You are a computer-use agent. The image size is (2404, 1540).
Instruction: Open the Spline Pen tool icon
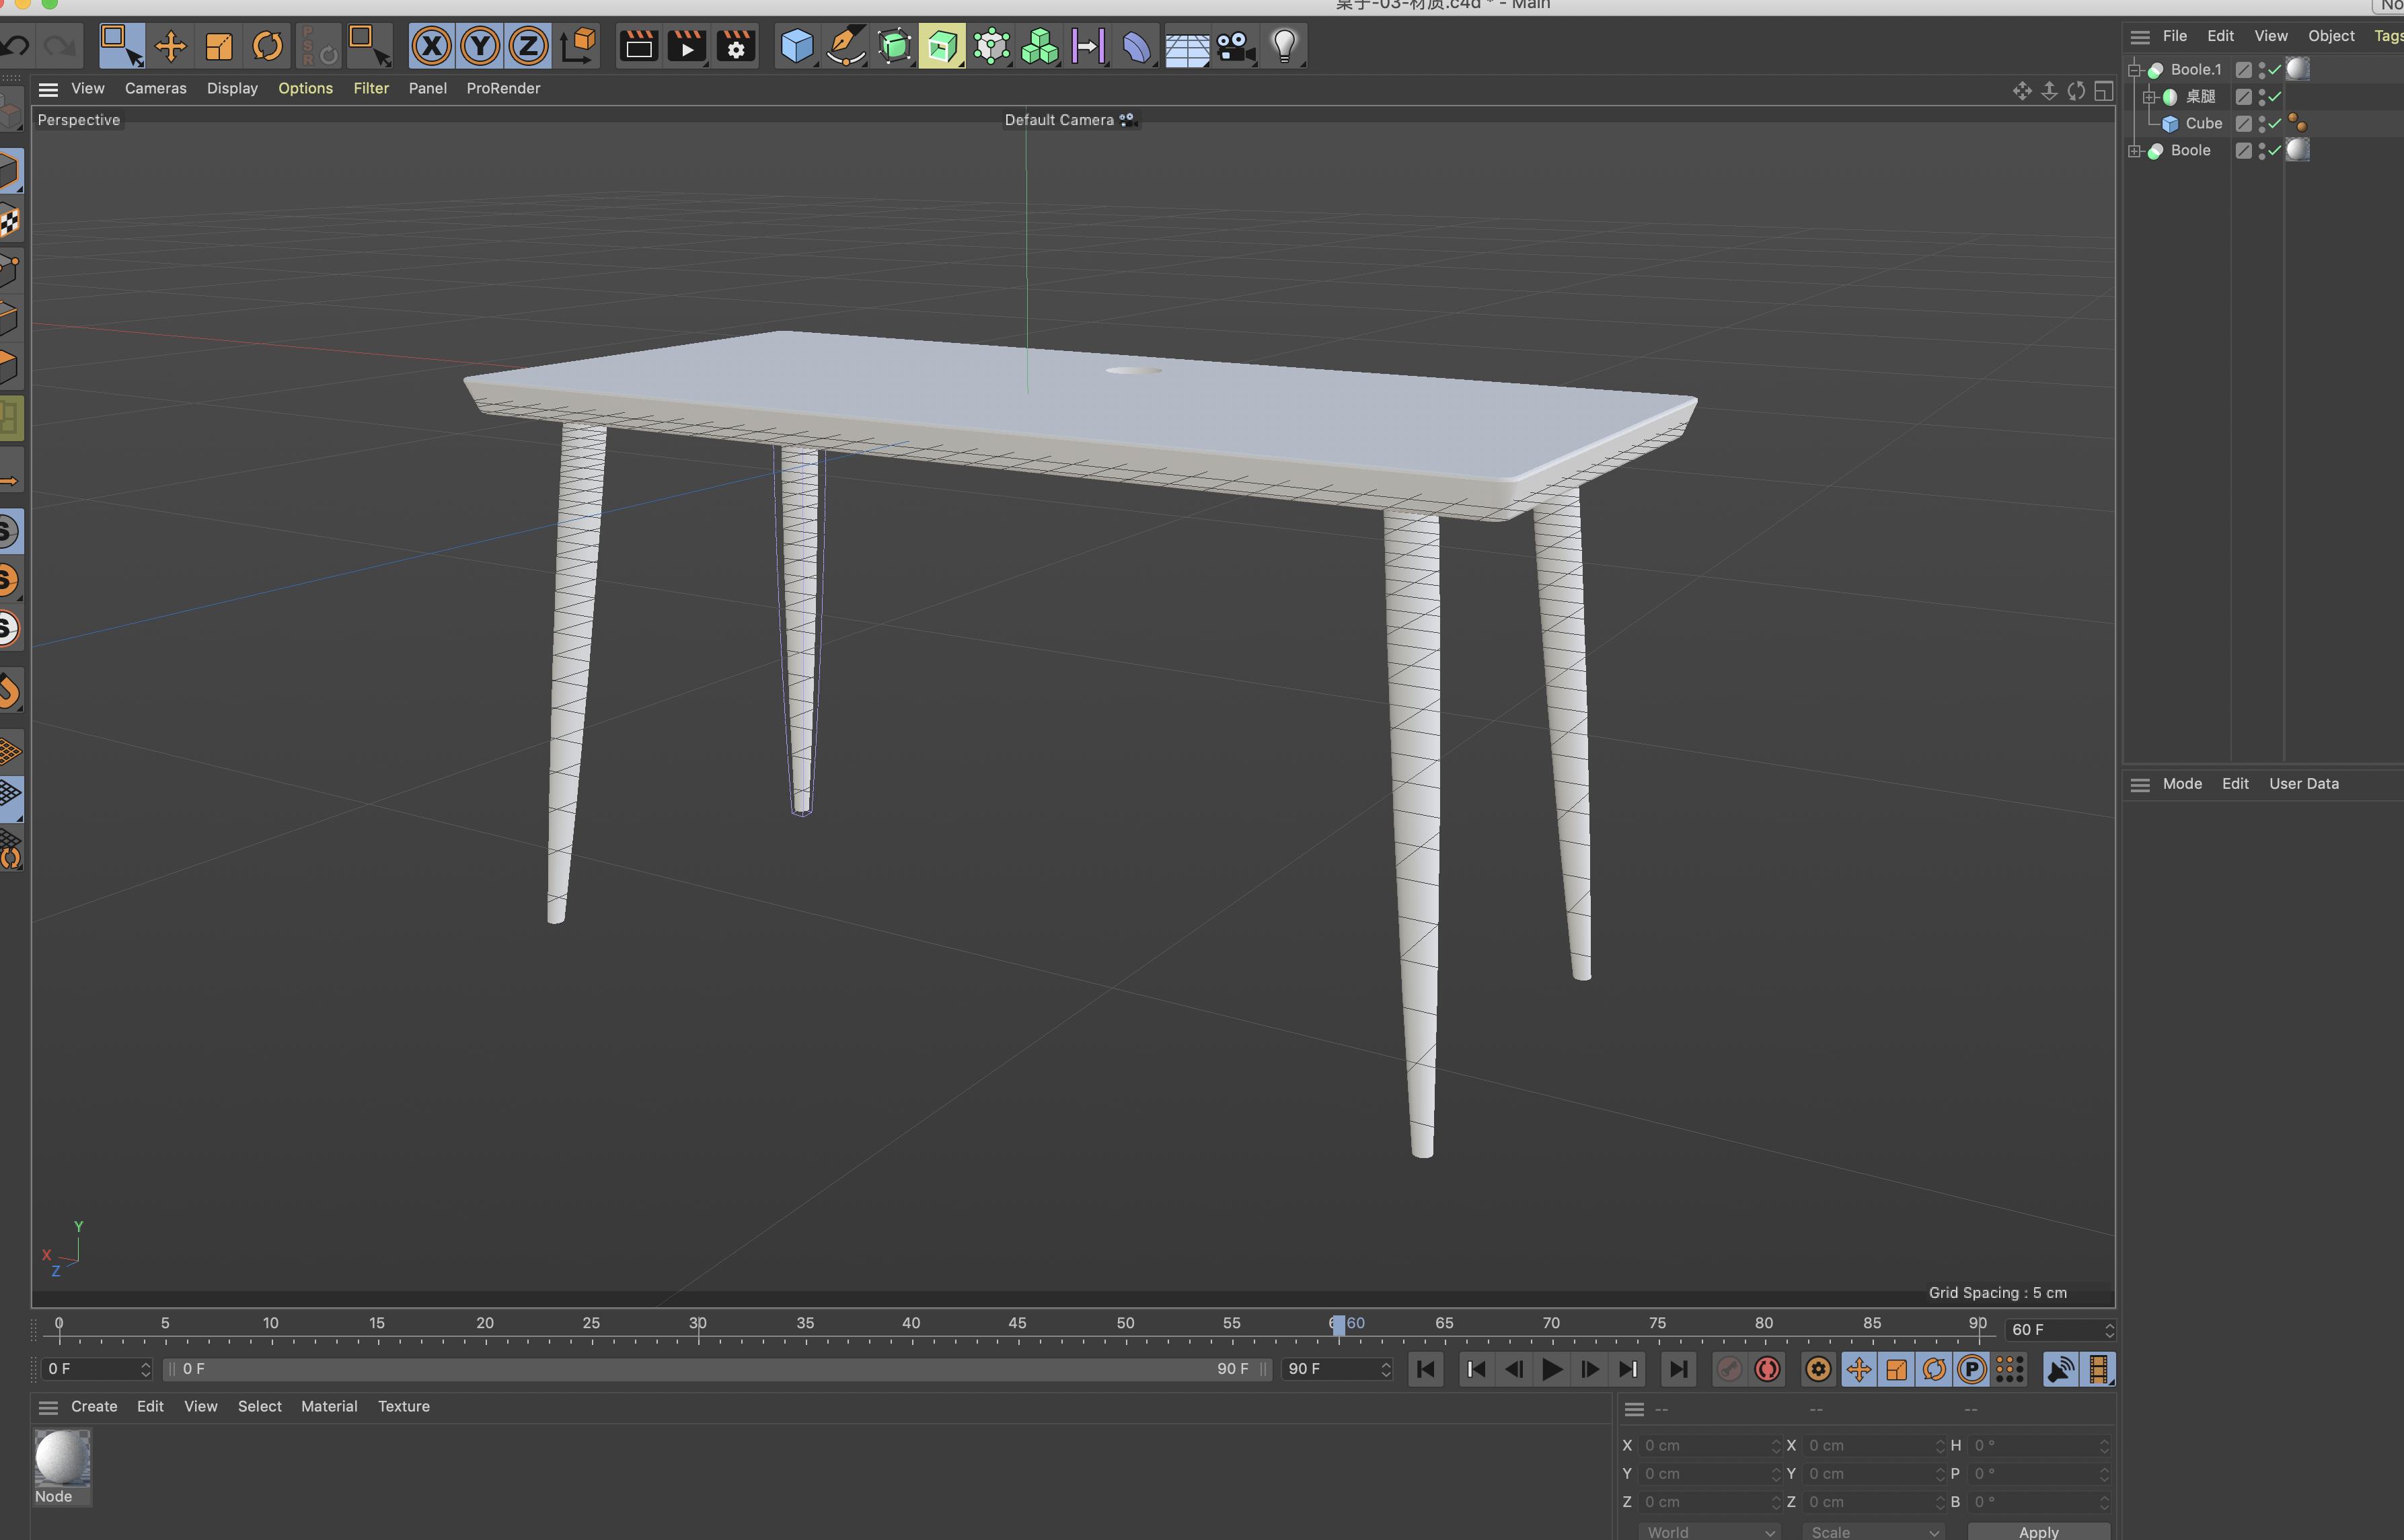[846, 46]
